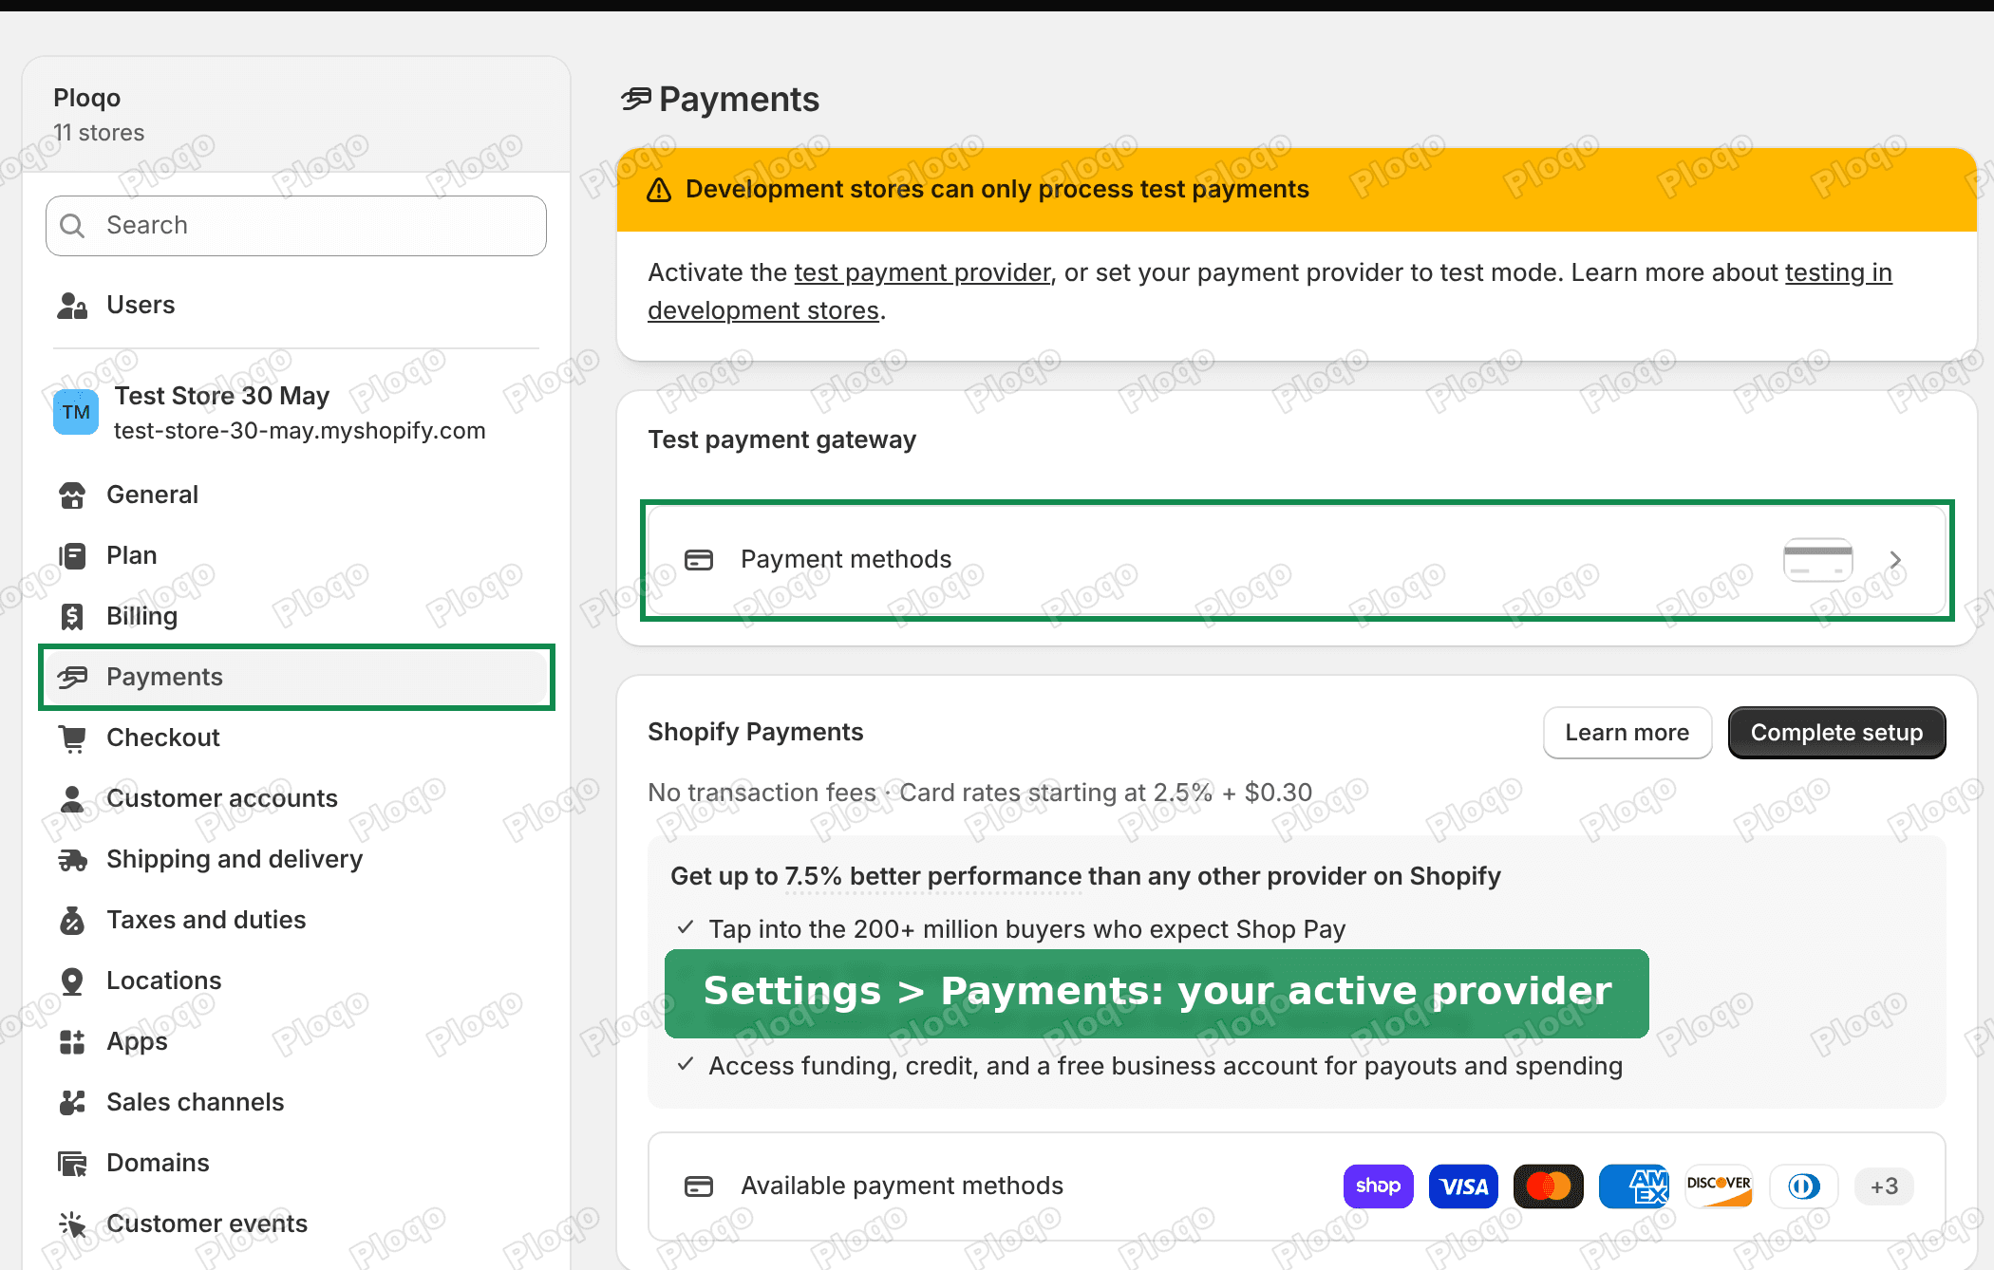This screenshot has width=1994, height=1270.
Task: Open Sales channels settings
Action: point(296,1102)
